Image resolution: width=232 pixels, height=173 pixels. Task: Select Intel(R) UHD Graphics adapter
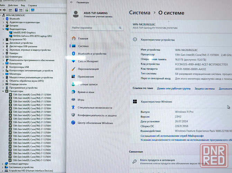(x=24, y=32)
